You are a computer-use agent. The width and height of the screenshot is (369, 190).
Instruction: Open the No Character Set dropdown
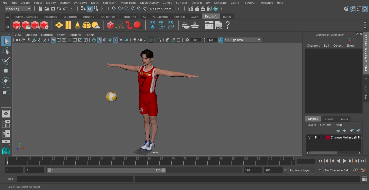coord(337,170)
